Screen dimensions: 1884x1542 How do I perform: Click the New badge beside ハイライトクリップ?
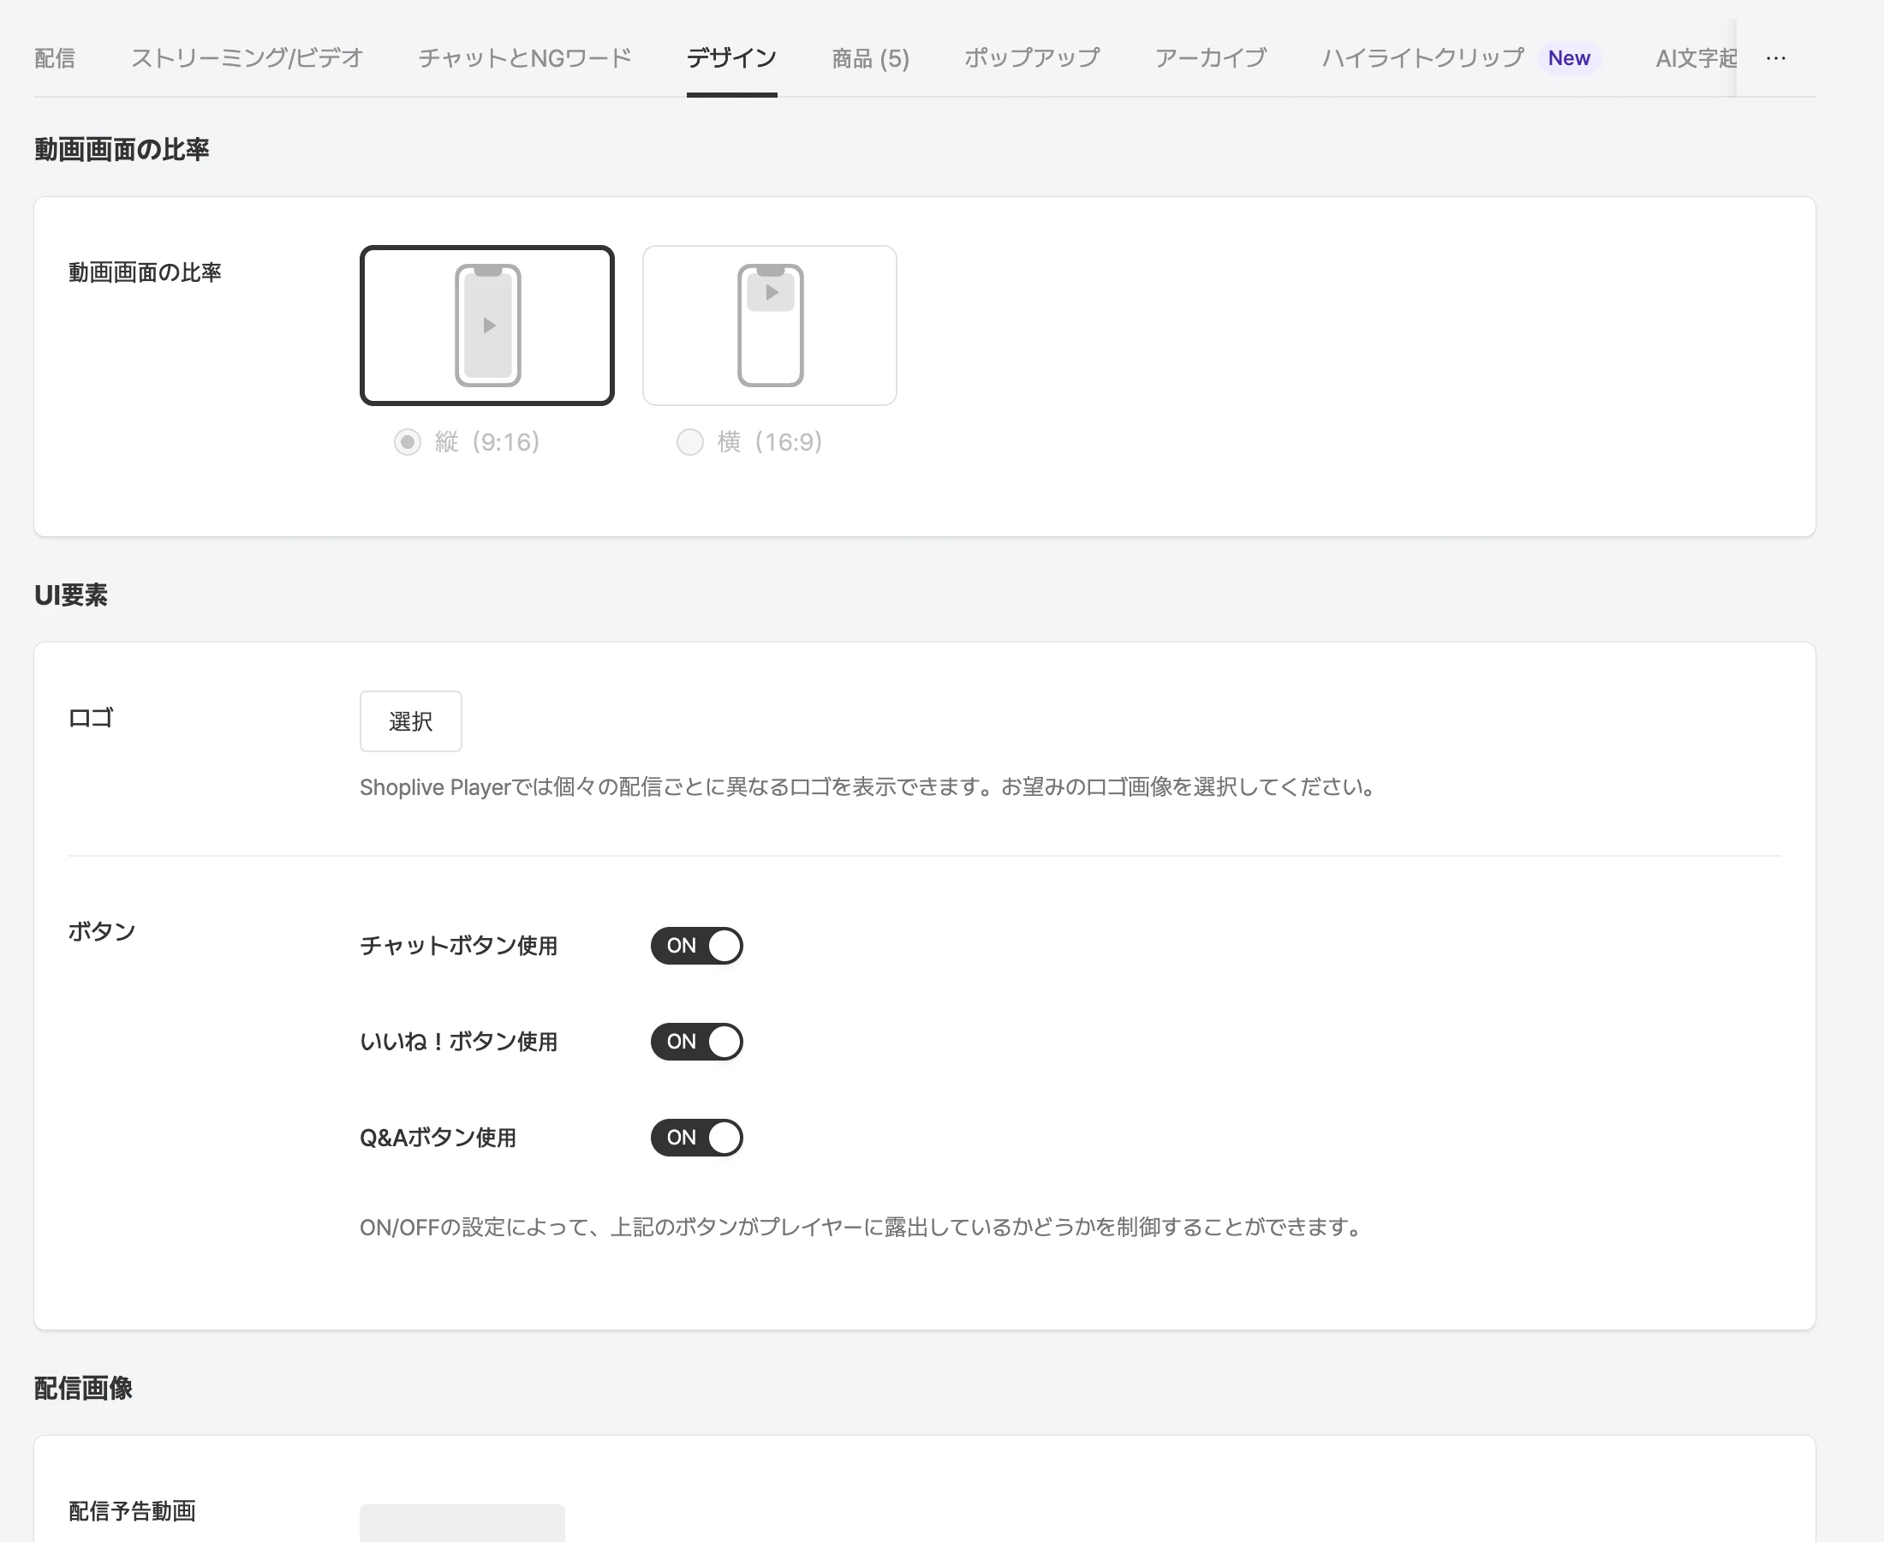point(1569,58)
